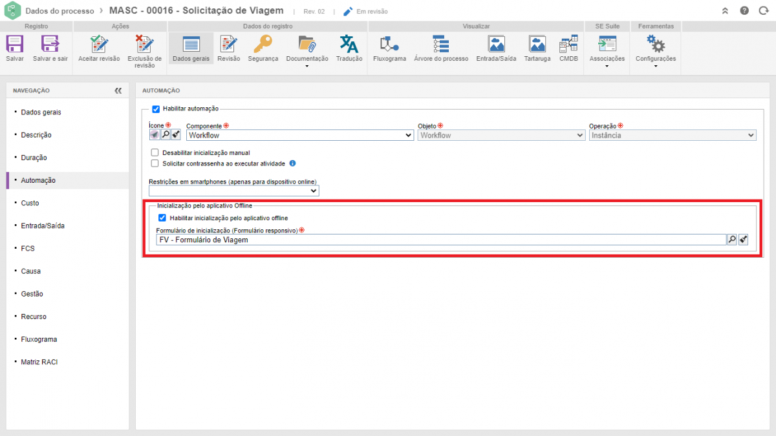Open the Componente Workflow dropdown

[x=299, y=136]
